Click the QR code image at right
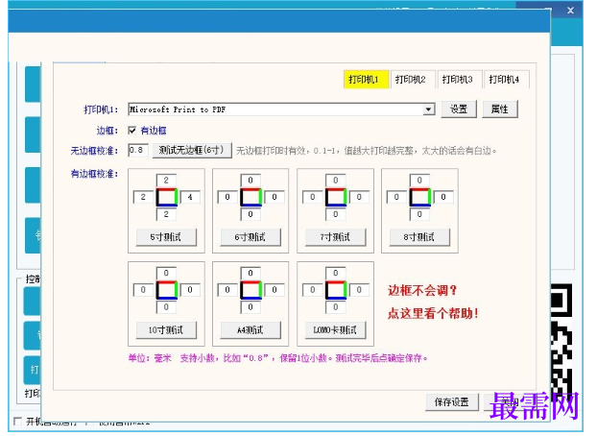The height and width of the screenshot is (436, 597). point(561,341)
